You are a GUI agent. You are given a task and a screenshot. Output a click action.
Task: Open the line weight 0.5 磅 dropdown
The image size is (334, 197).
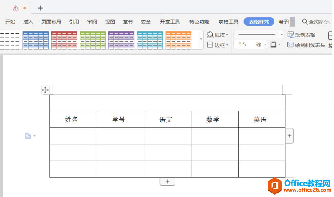265,45
